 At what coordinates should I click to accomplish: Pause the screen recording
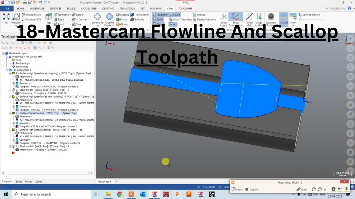point(237,190)
